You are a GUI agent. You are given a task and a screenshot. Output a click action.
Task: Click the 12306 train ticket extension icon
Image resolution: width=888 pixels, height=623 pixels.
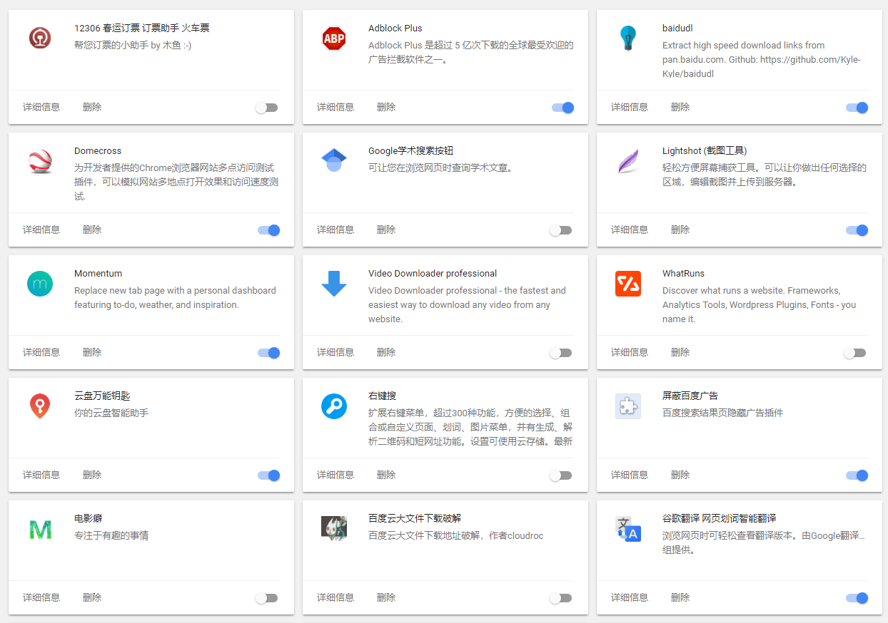40,37
